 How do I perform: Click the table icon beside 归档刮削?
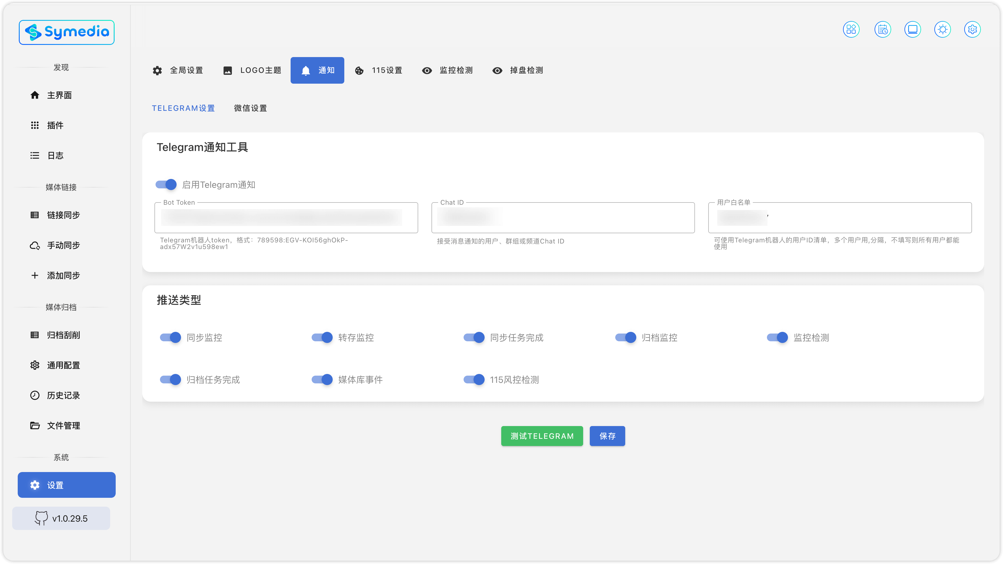click(x=35, y=335)
